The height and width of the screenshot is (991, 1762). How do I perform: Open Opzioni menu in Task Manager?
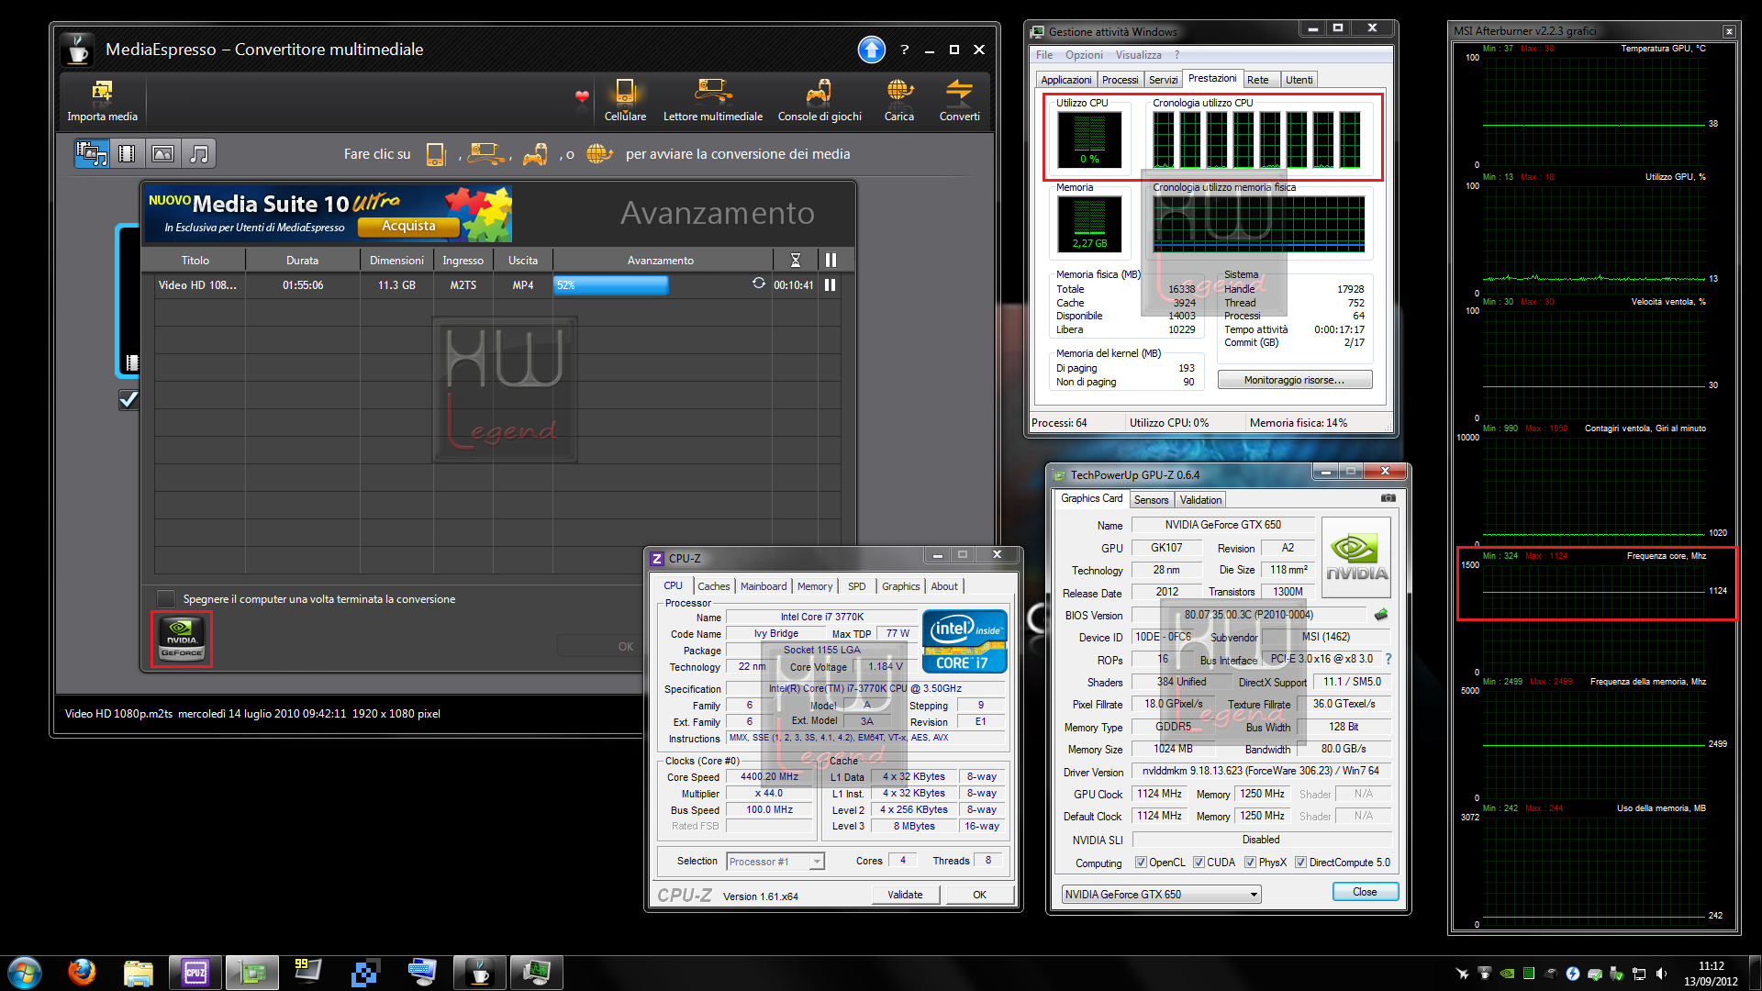[1084, 55]
